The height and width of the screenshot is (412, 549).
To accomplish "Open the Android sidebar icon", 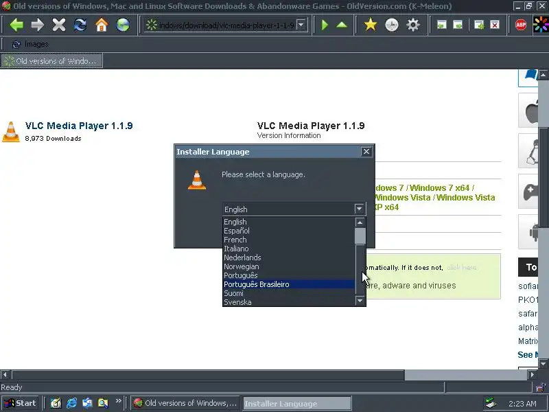I will [528, 231].
